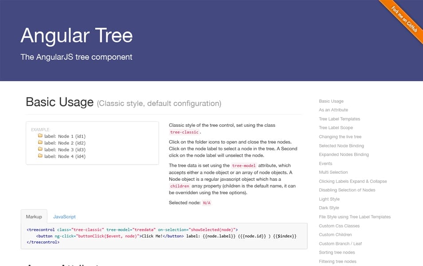The width and height of the screenshot is (423, 266).
Task: Jump to Sorting tree nodes
Action: click(337, 252)
